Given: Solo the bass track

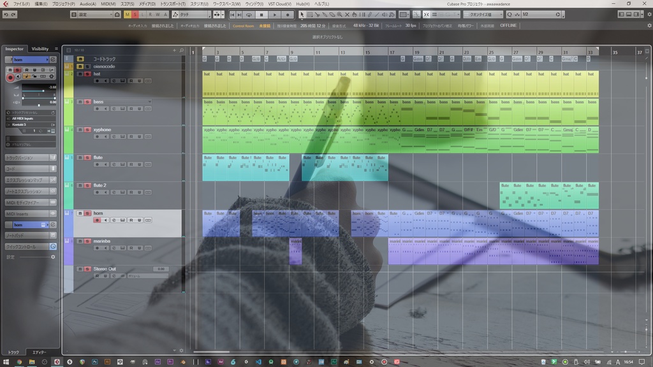Looking at the screenshot, I should 87,101.
